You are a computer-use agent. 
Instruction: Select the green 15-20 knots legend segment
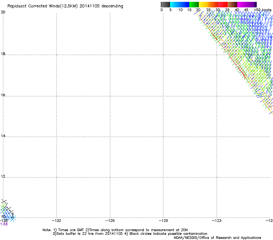tap(194, 4)
